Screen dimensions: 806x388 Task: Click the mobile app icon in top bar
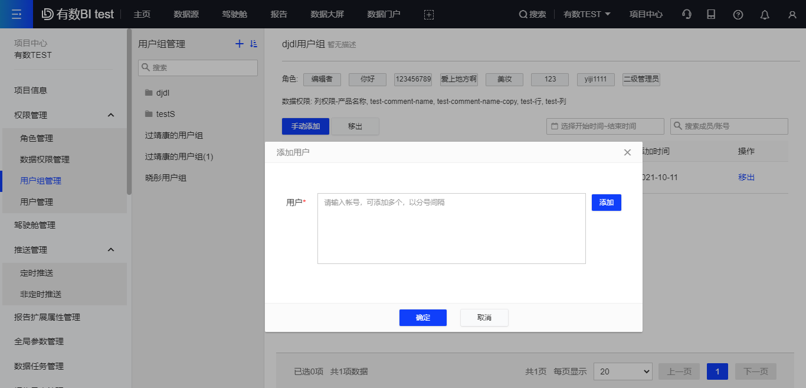(711, 14)
